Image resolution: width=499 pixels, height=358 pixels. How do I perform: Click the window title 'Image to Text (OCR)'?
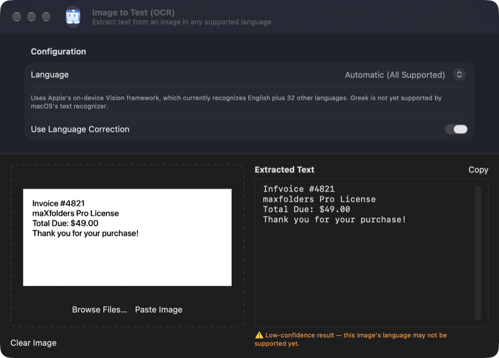coord(133,12)
